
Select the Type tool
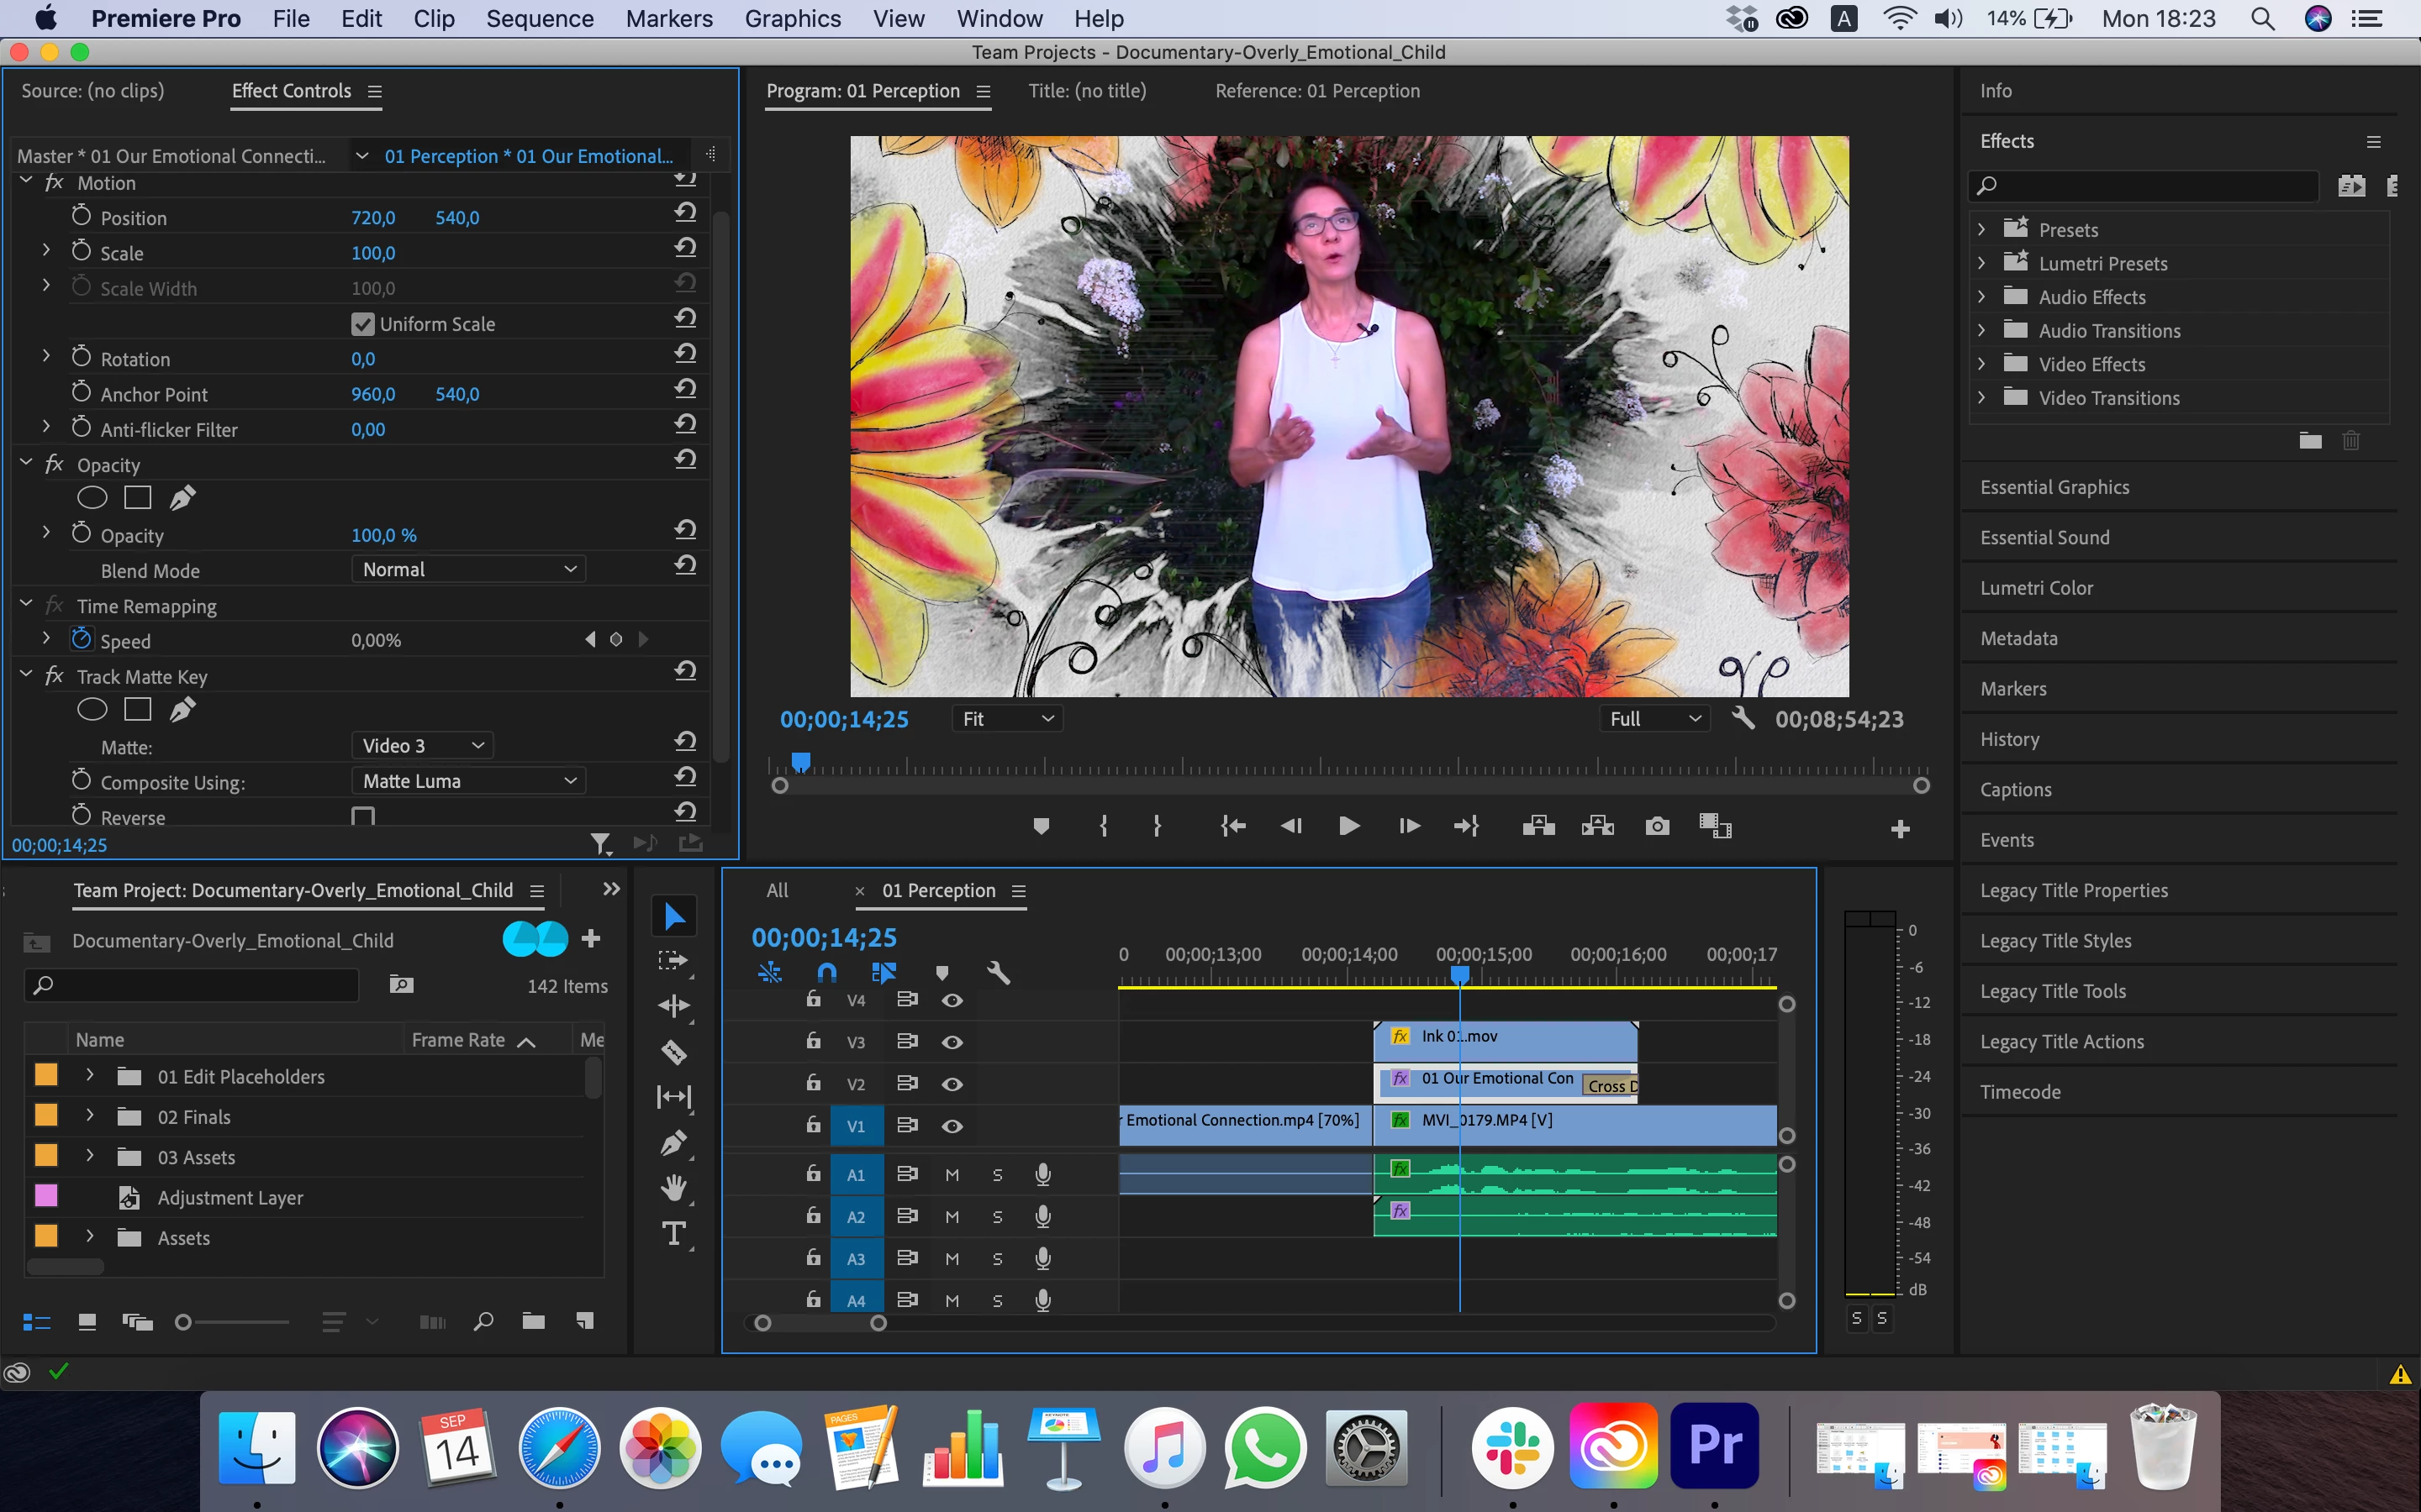pyautogui.click(x=673, y=1234)
